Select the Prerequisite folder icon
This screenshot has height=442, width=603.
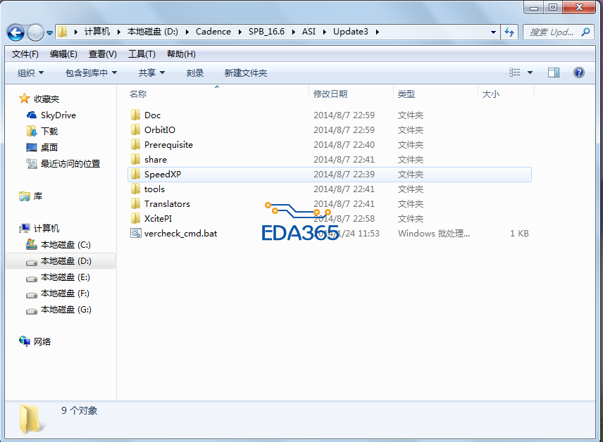pyautogui.click(x=135, y=144)
